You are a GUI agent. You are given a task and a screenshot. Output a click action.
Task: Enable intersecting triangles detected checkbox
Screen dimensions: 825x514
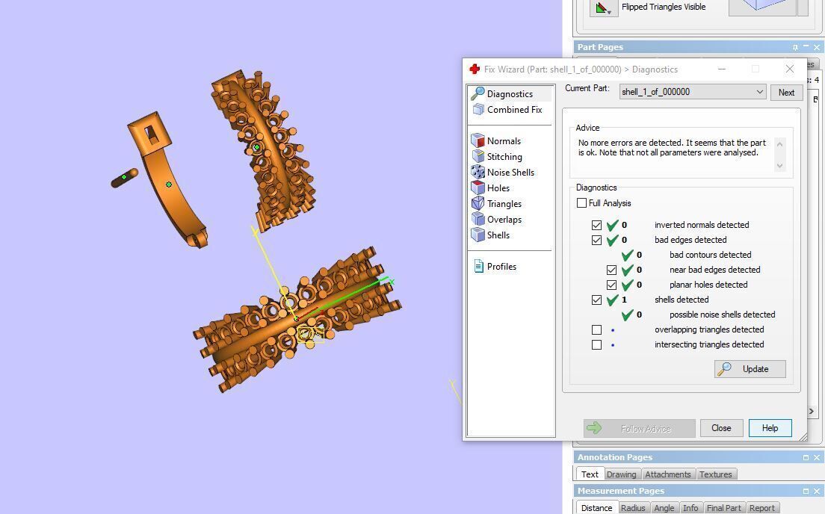click(596, 344)
